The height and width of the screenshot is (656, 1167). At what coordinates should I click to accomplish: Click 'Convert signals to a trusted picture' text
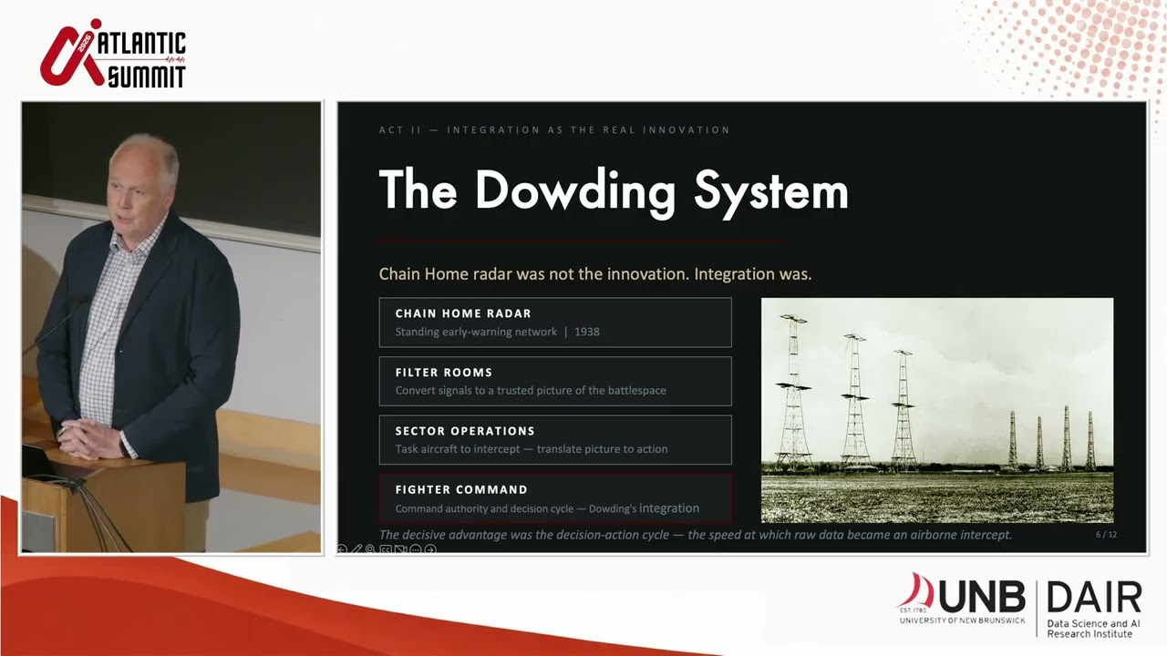click(531, 391)
